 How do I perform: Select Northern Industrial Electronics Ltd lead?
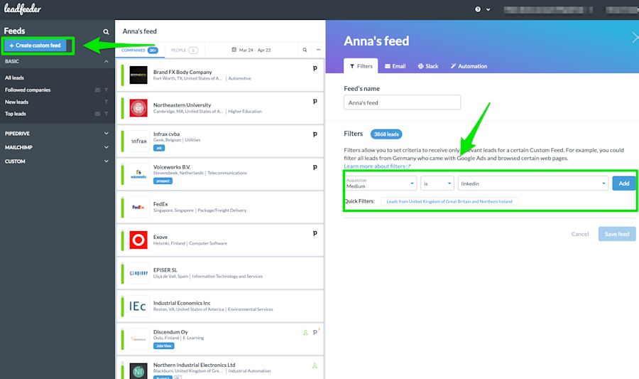point(220,368)
